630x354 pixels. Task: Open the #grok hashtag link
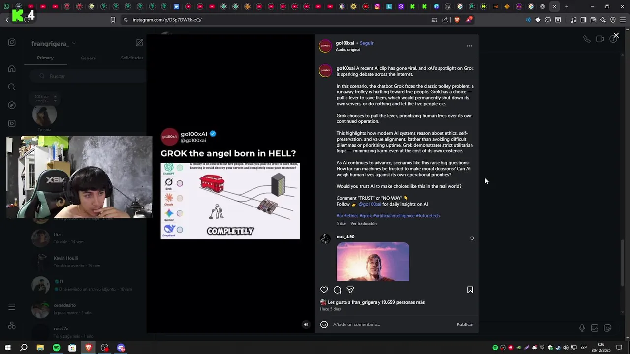click(366, 216)
